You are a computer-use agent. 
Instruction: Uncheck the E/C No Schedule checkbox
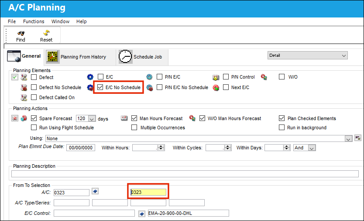100,87
